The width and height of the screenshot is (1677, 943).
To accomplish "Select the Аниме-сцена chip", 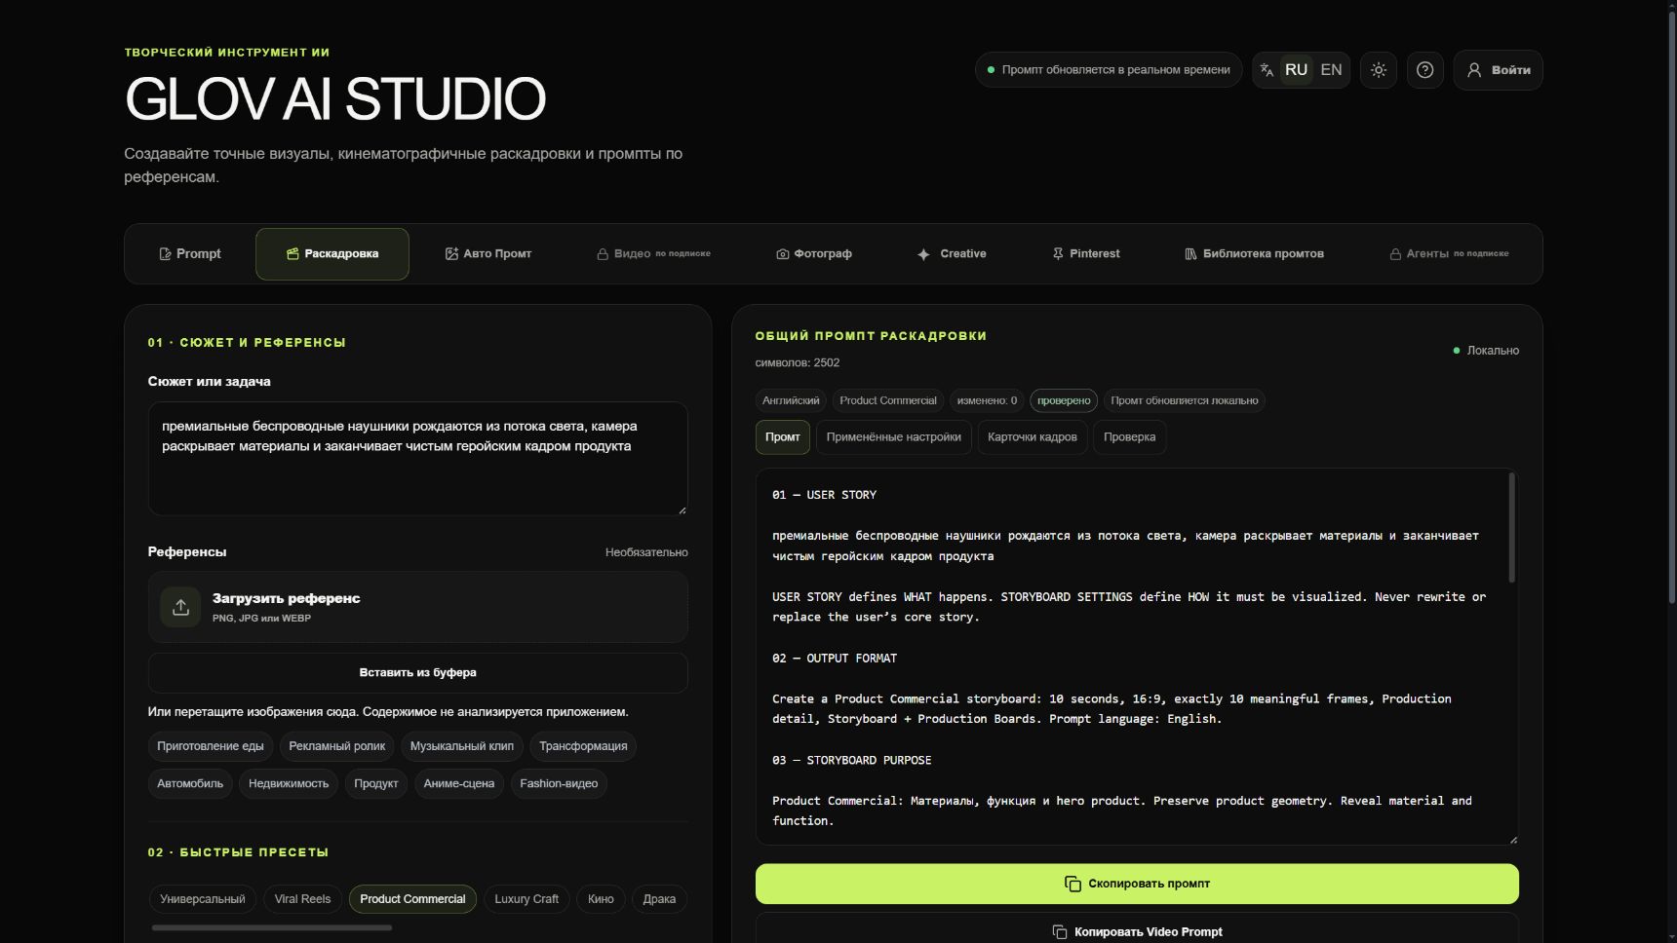I will (x=459, y=784).
